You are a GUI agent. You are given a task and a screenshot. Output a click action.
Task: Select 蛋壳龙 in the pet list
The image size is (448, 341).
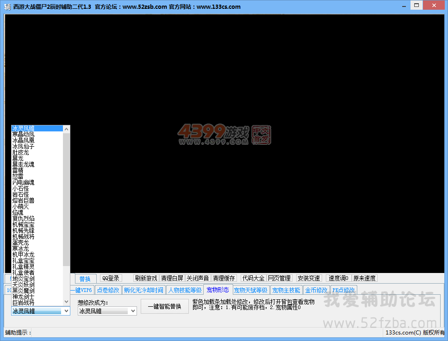[x=37, y=242]
